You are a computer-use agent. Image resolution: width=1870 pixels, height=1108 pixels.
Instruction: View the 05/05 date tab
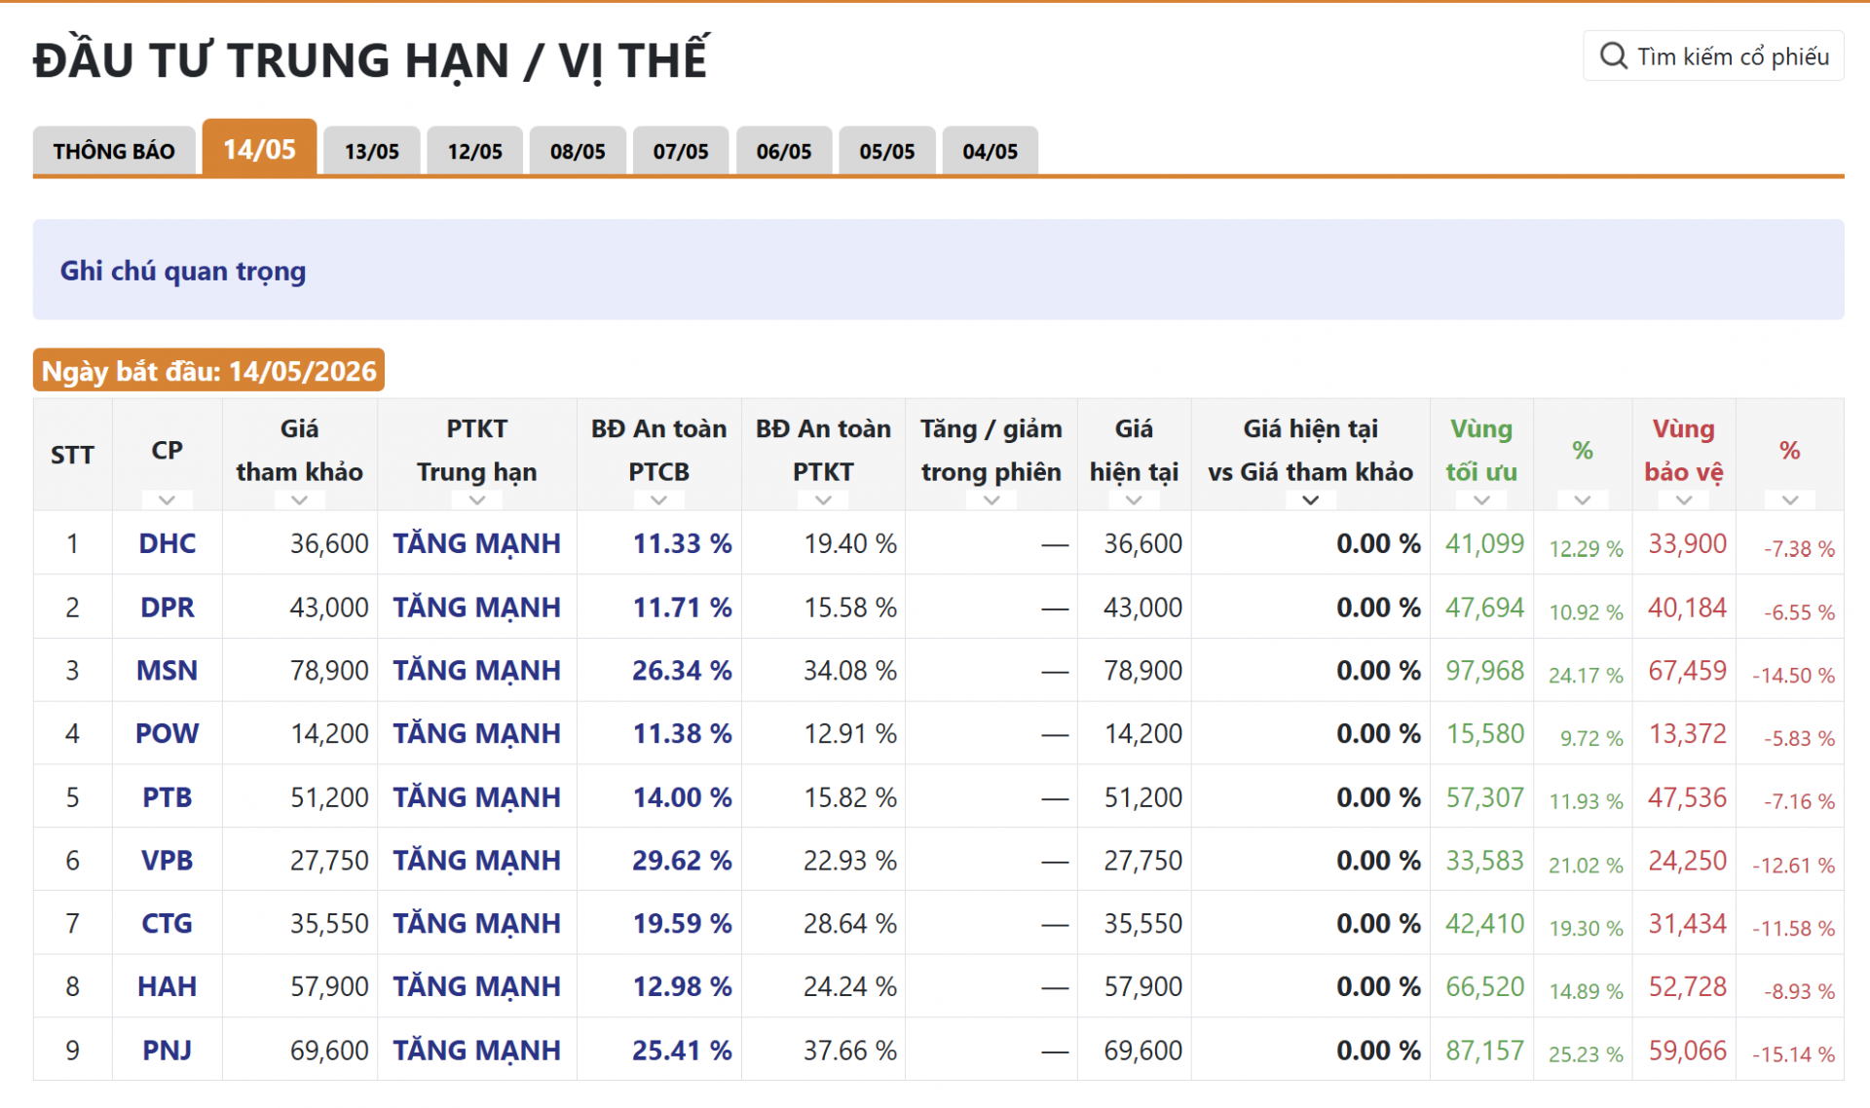pyautogui.click(x=887, y=151)
